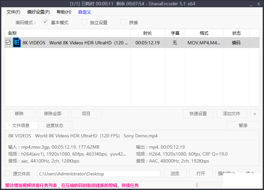Pause encoding with the 暂停 button
The width and height of the screenshot is (264, 190).
click(x=243, y=125)
